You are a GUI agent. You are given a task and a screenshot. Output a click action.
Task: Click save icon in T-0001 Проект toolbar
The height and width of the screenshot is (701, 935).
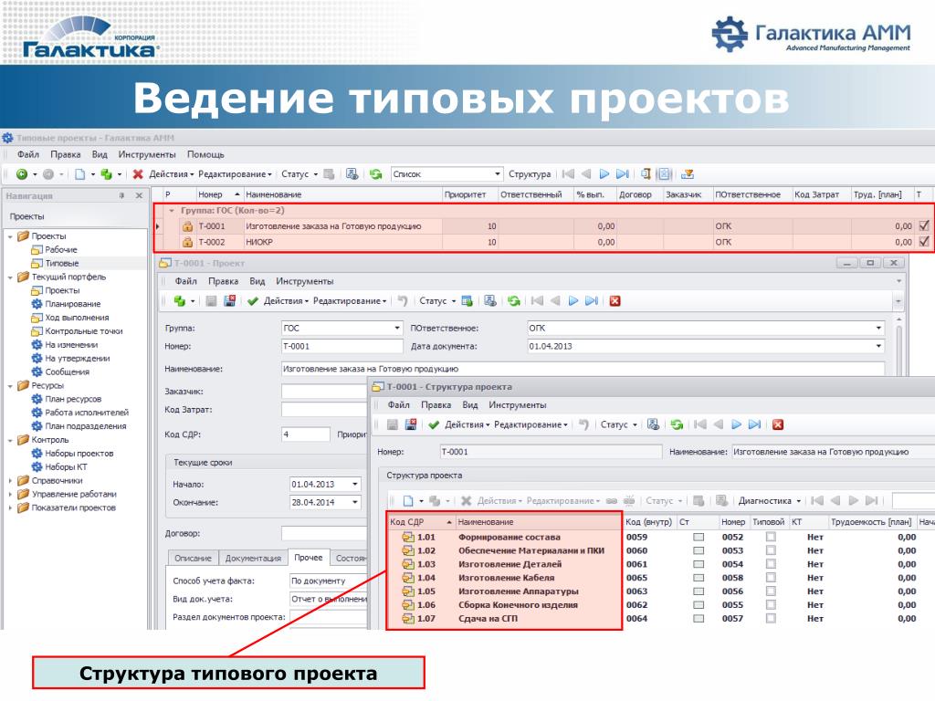coord(211,301)
